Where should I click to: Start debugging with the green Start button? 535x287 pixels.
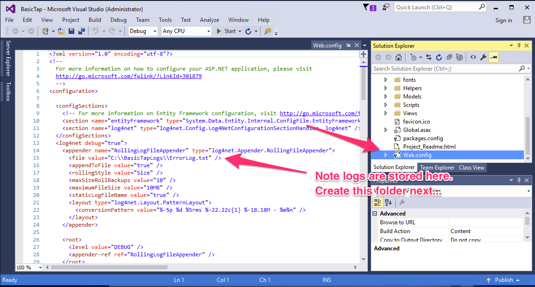coord(226,31)
